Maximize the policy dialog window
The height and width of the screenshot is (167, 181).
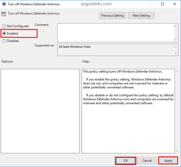pos(163,4)
